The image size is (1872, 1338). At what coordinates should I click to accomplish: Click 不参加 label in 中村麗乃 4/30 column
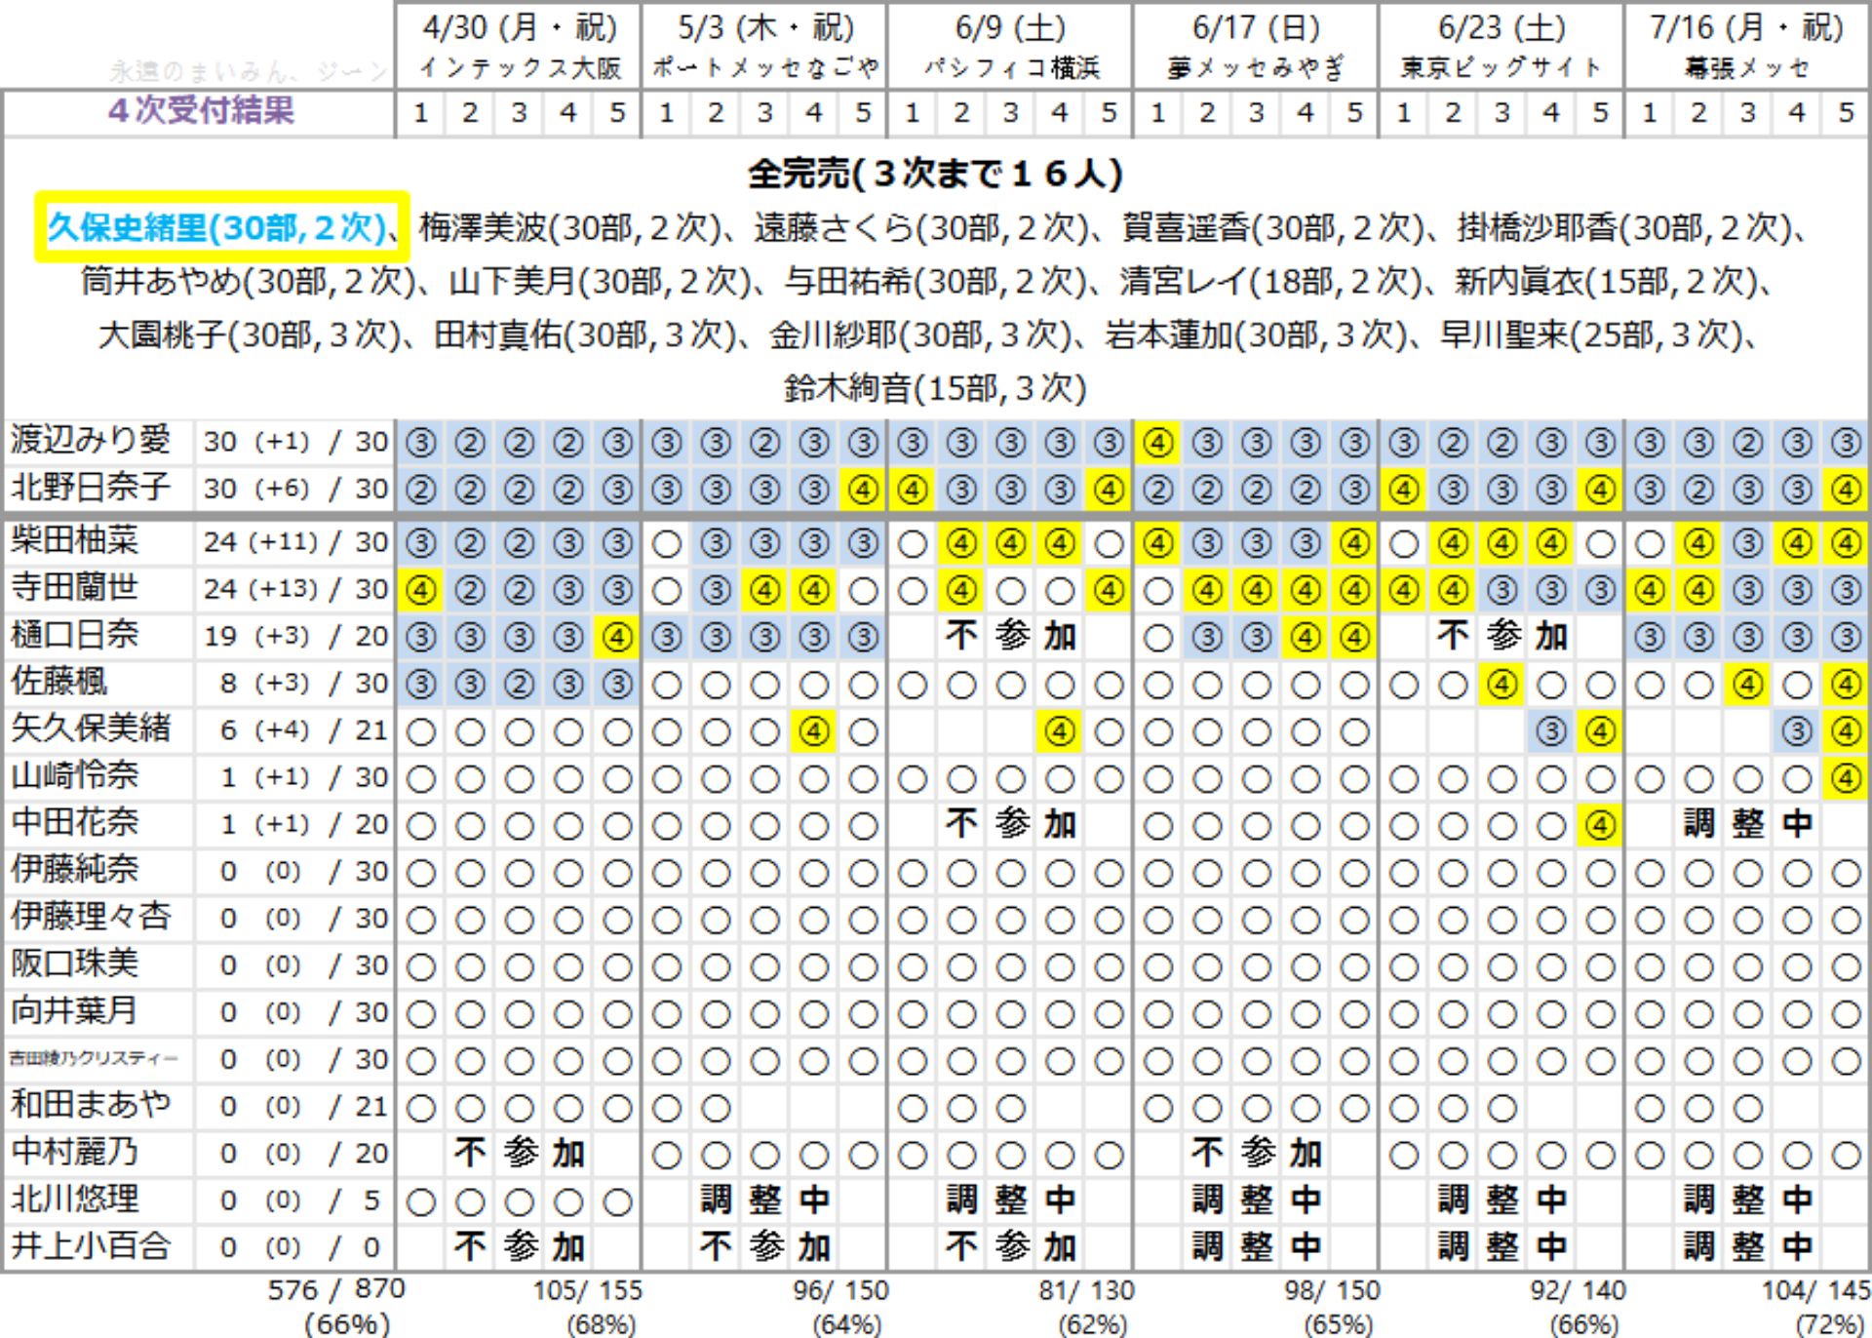pyautogui.click(x=519, y=1154)
